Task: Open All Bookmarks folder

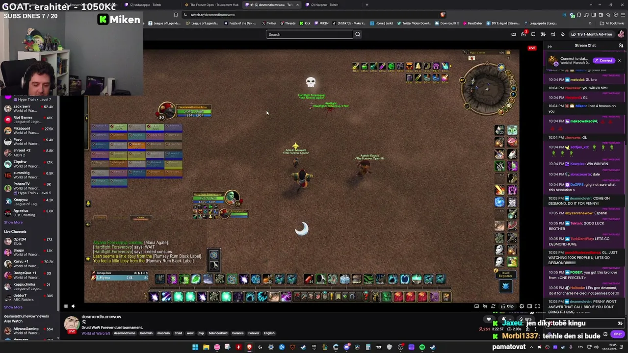Action: pos(612,23)
